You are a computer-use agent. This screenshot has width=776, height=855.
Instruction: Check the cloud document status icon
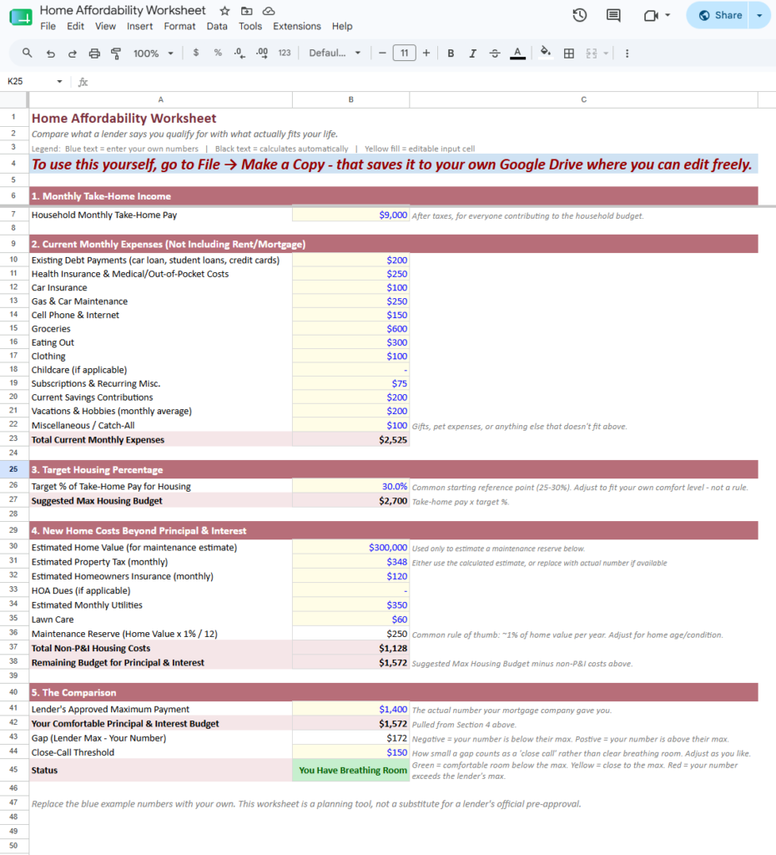click(x=269, y=11)
